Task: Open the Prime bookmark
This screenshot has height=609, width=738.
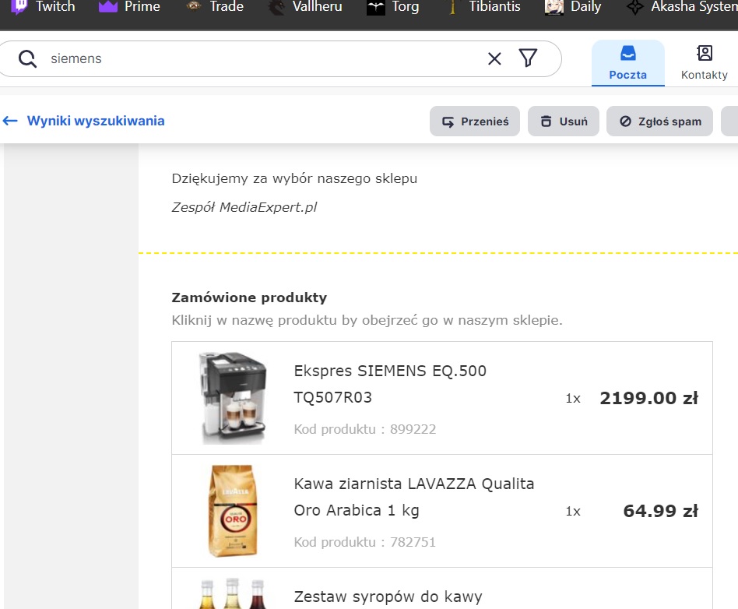Action: click(x=129, y=7)
